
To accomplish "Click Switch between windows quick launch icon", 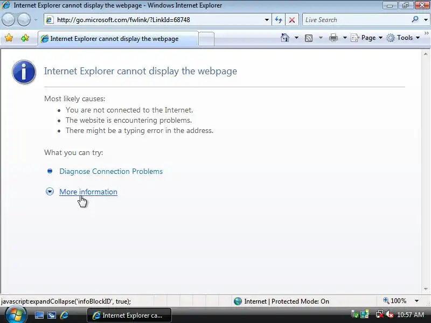I will (x=52, y=315).
